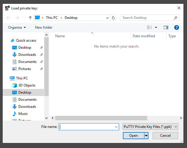Select Pictures under Quick access
This screenshot has height=148, width=187.
click(25, 69)
